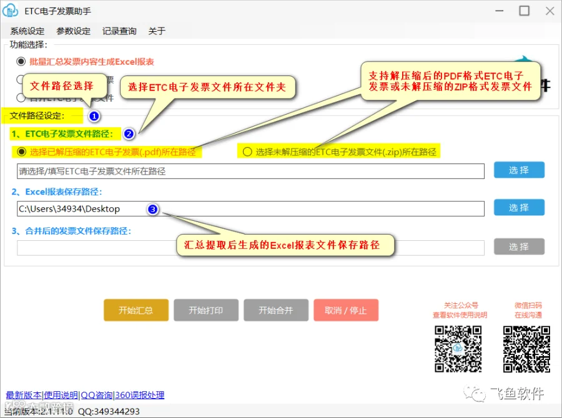
Task: Maximize the ETC电子发票助手 window
Action: pyautogui.click(x=525, y=11)
